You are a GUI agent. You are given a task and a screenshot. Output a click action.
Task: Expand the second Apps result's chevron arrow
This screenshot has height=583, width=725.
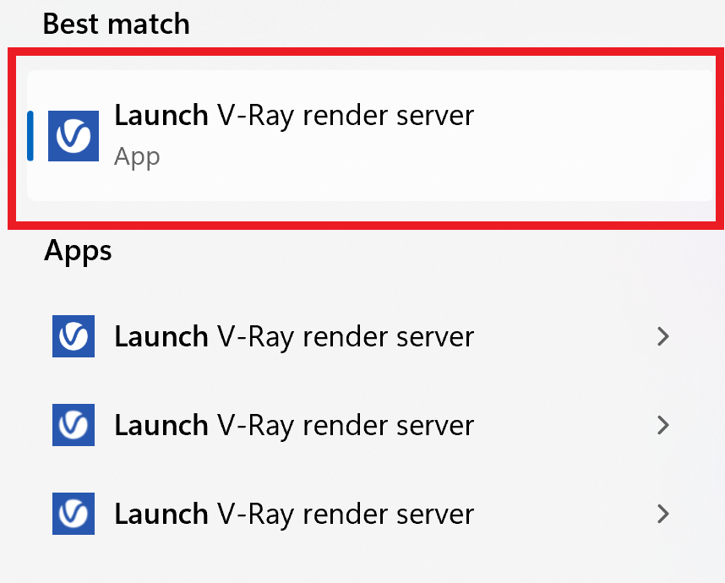663,425
